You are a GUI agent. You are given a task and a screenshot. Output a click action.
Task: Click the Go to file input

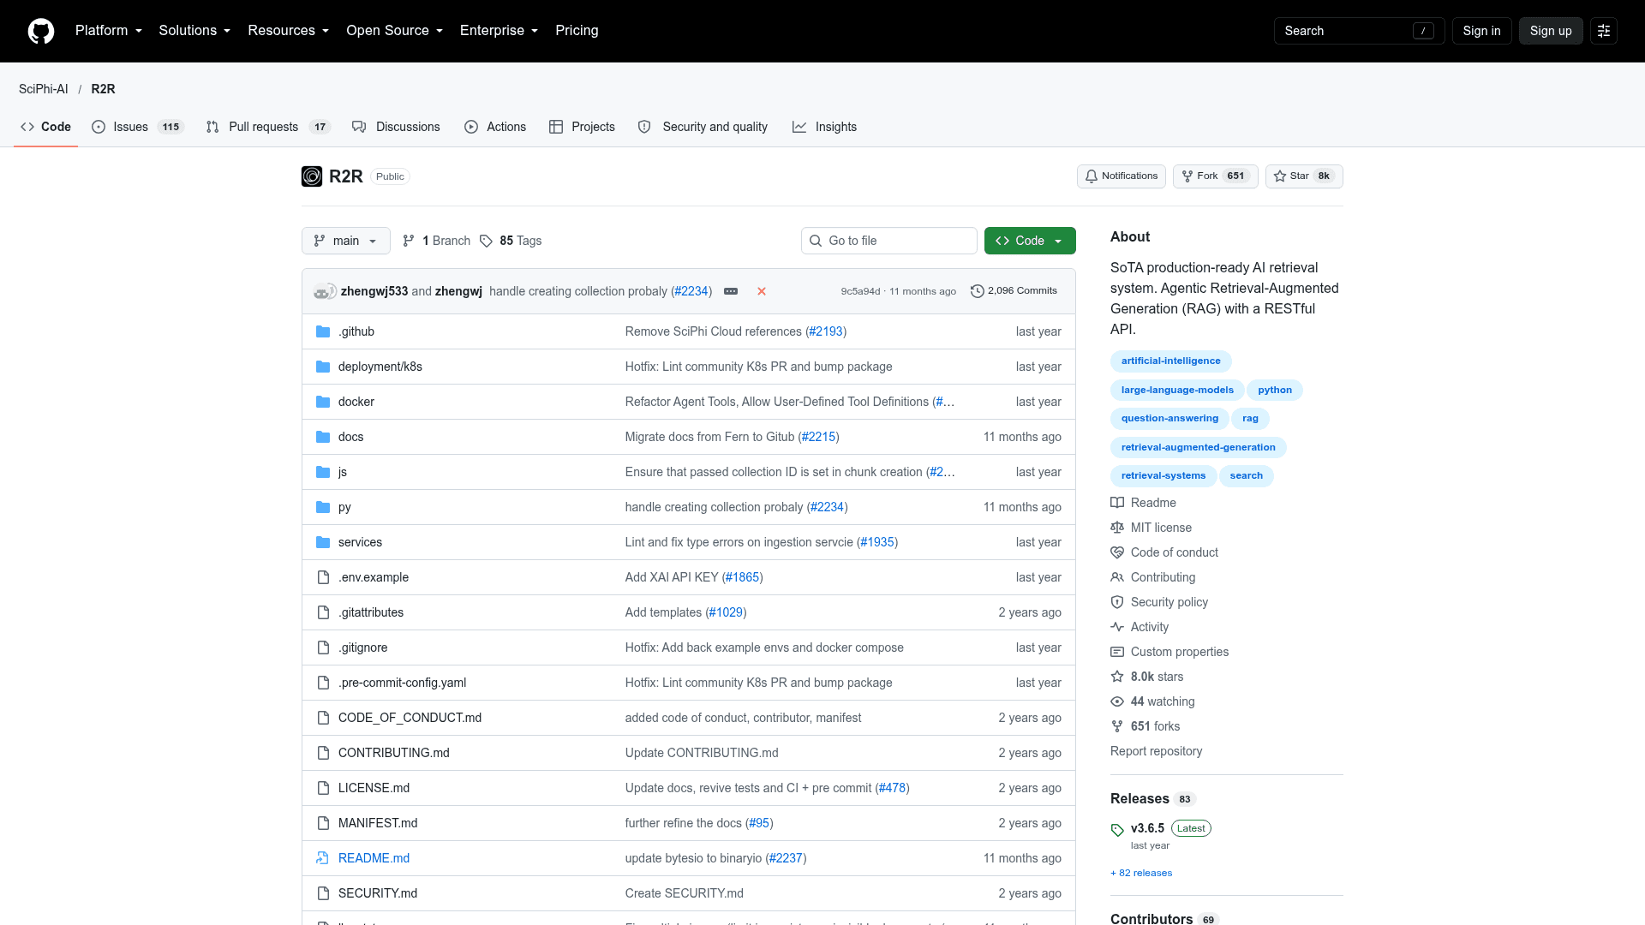point(889,241)
